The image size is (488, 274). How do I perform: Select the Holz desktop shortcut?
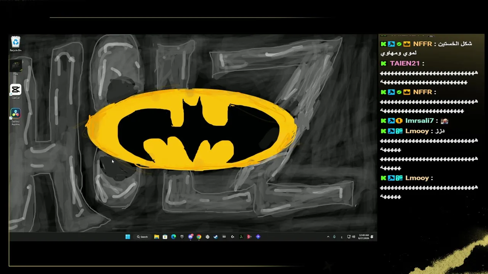pos(16,68)
